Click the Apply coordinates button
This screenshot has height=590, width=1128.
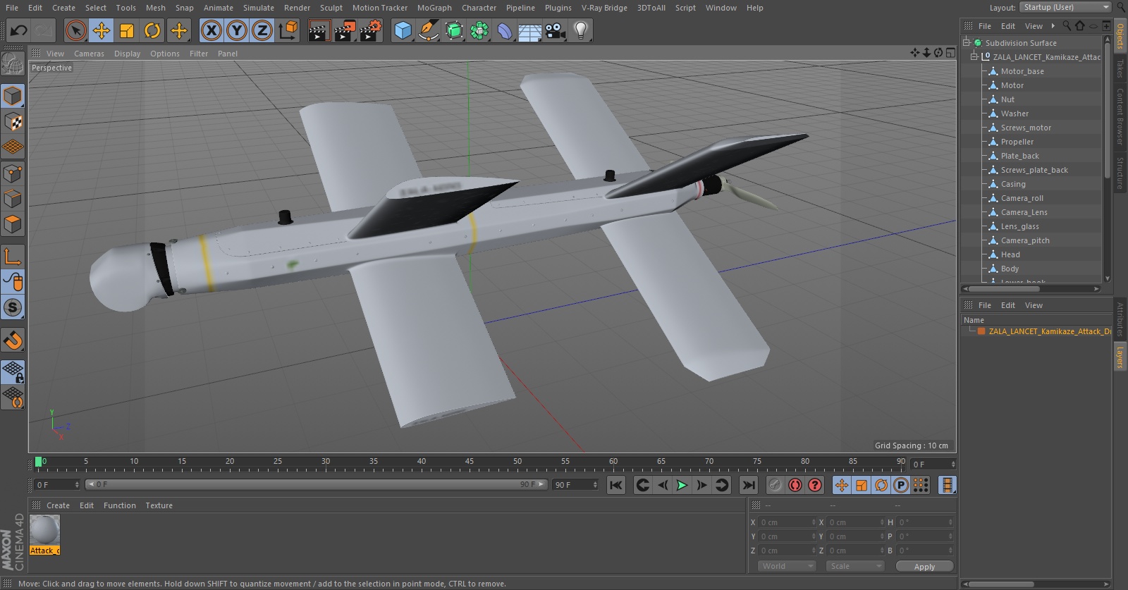(x=924, y=566)
